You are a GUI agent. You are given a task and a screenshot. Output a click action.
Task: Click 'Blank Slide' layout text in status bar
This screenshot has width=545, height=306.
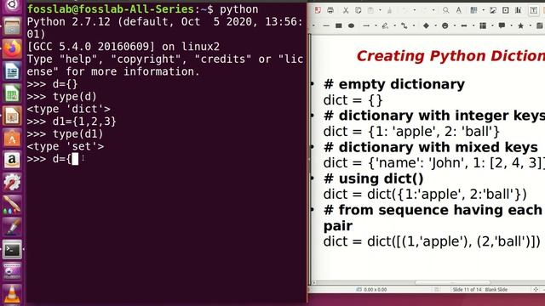[496, 289]
